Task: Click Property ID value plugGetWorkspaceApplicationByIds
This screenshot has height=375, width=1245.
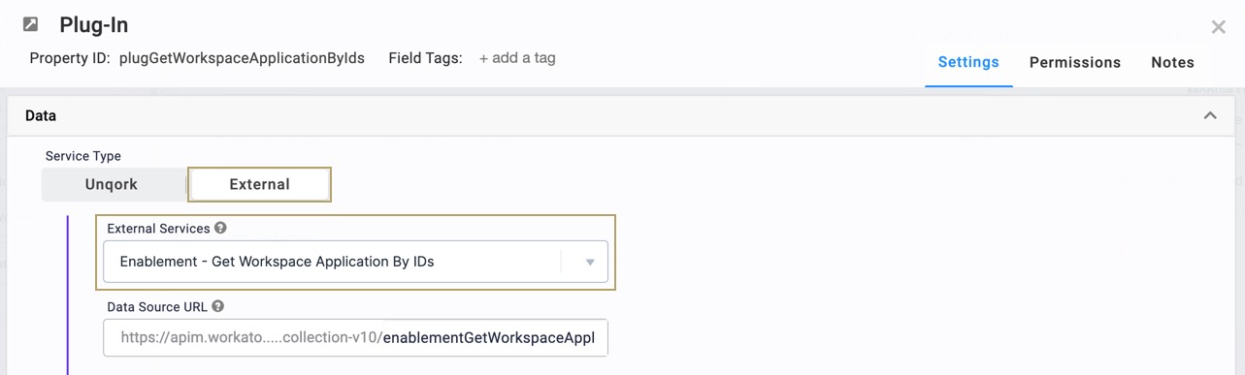Action: (x=242, y=58)
